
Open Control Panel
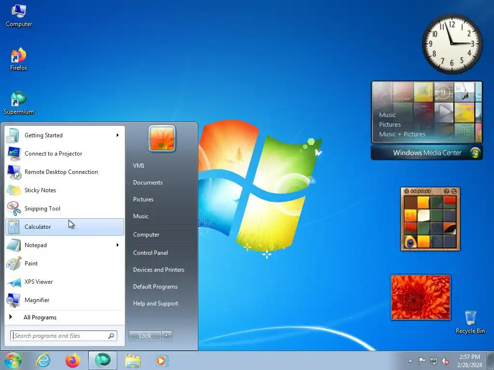point(151,253)
